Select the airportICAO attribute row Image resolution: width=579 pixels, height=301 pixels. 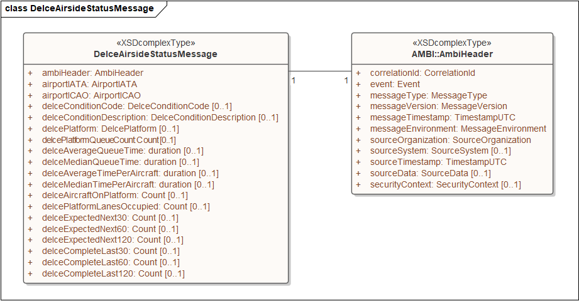coord(91,95)
